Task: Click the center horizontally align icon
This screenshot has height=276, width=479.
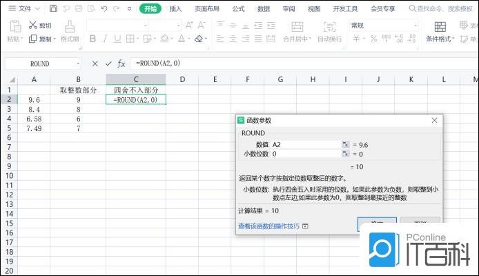Action: coord(233,39)
